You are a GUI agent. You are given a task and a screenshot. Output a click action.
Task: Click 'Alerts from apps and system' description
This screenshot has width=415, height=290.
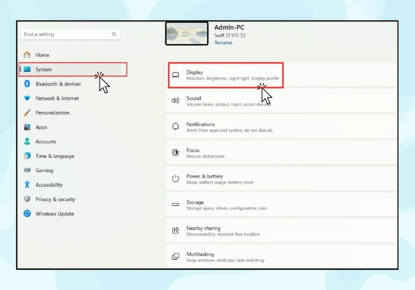point(229,130)
